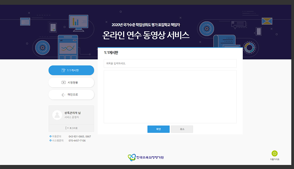This screenshot has width=294, height=169.
Task: Focus the 제목을 입력하세요 title field
Action: pyautogui.click(x=170, y=63)
